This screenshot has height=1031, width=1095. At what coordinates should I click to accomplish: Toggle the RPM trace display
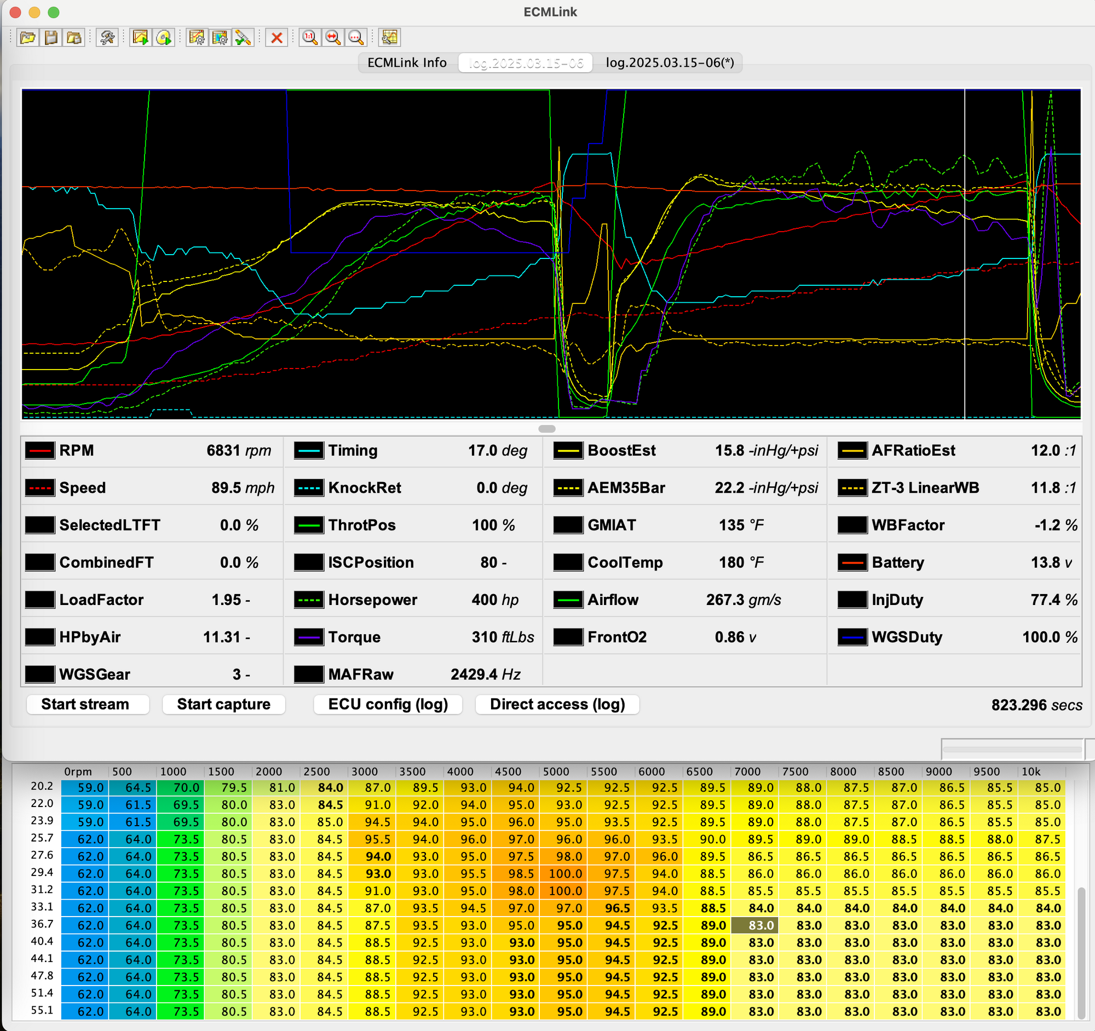tap(39, 451)
